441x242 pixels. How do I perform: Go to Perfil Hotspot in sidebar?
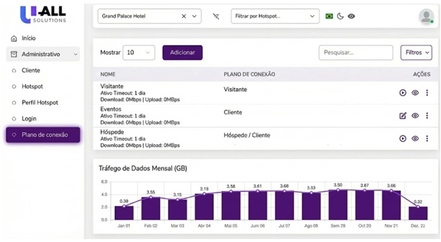click(40, 102)
